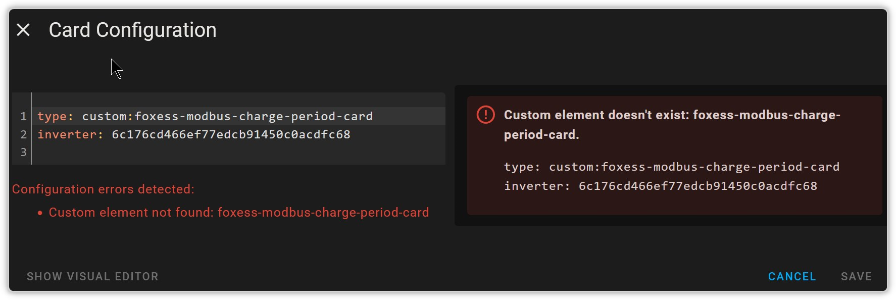
Task: Click line number 1 in the code editor
Action: pyautogui.click(x=23, y=116)
